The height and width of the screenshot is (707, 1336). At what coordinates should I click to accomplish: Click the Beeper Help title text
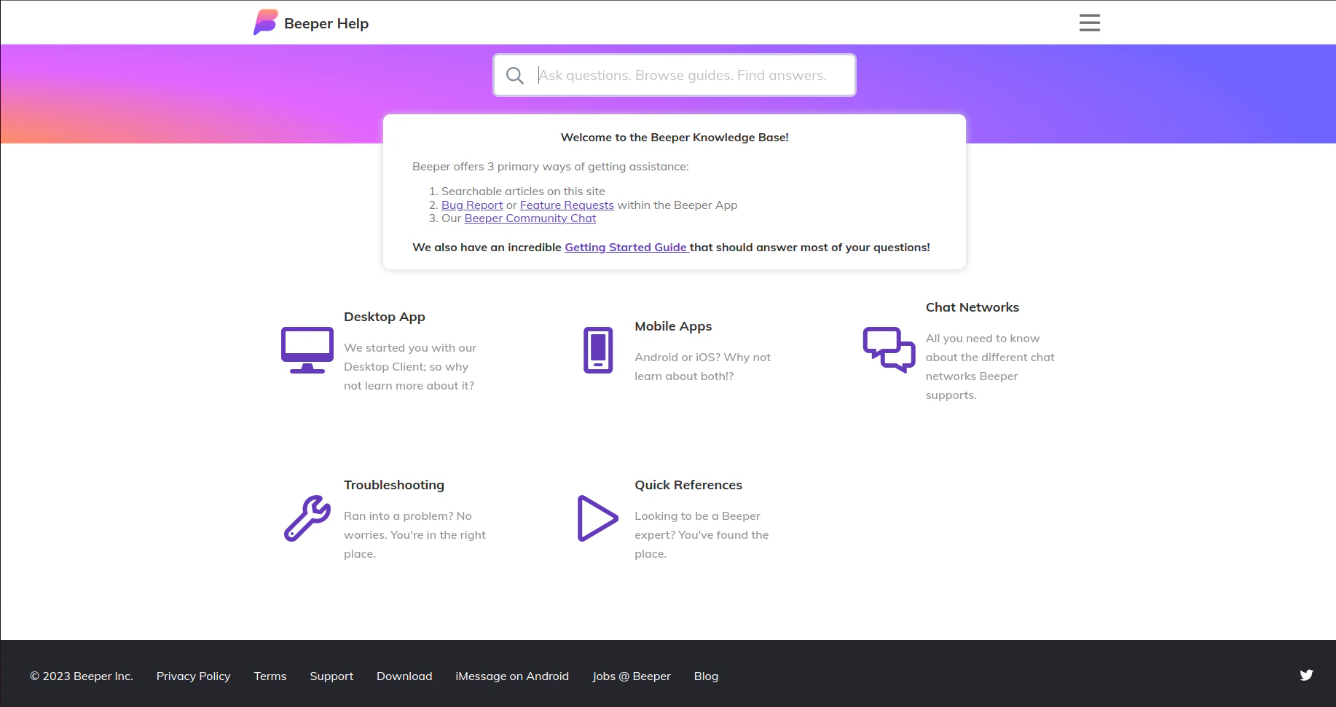(326, 23)
